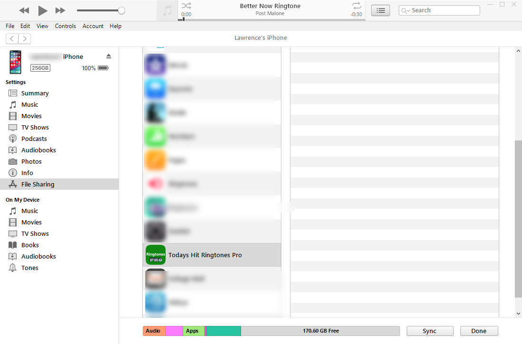The width and height of the screenshot is (522, 344).
Task: Click the rewind previous track button
Action: (x=24, y=10)
